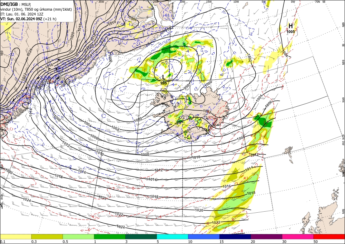Click the yellow 0.1 mm legend swatch
The image size is (345, 244).
tap(16, 236)
